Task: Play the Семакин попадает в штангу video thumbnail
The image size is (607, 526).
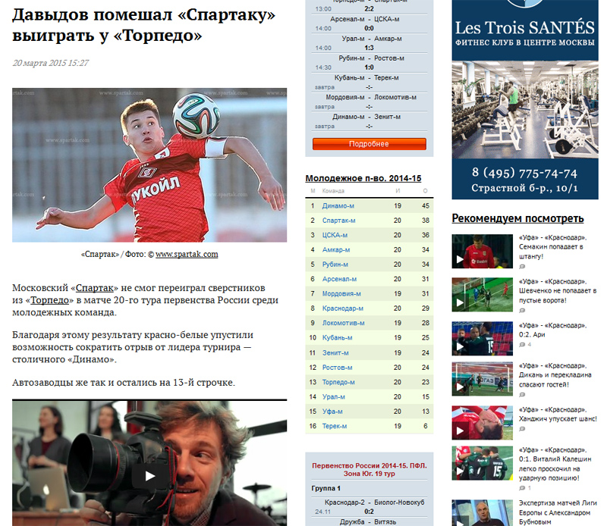Action: [482, 252]
